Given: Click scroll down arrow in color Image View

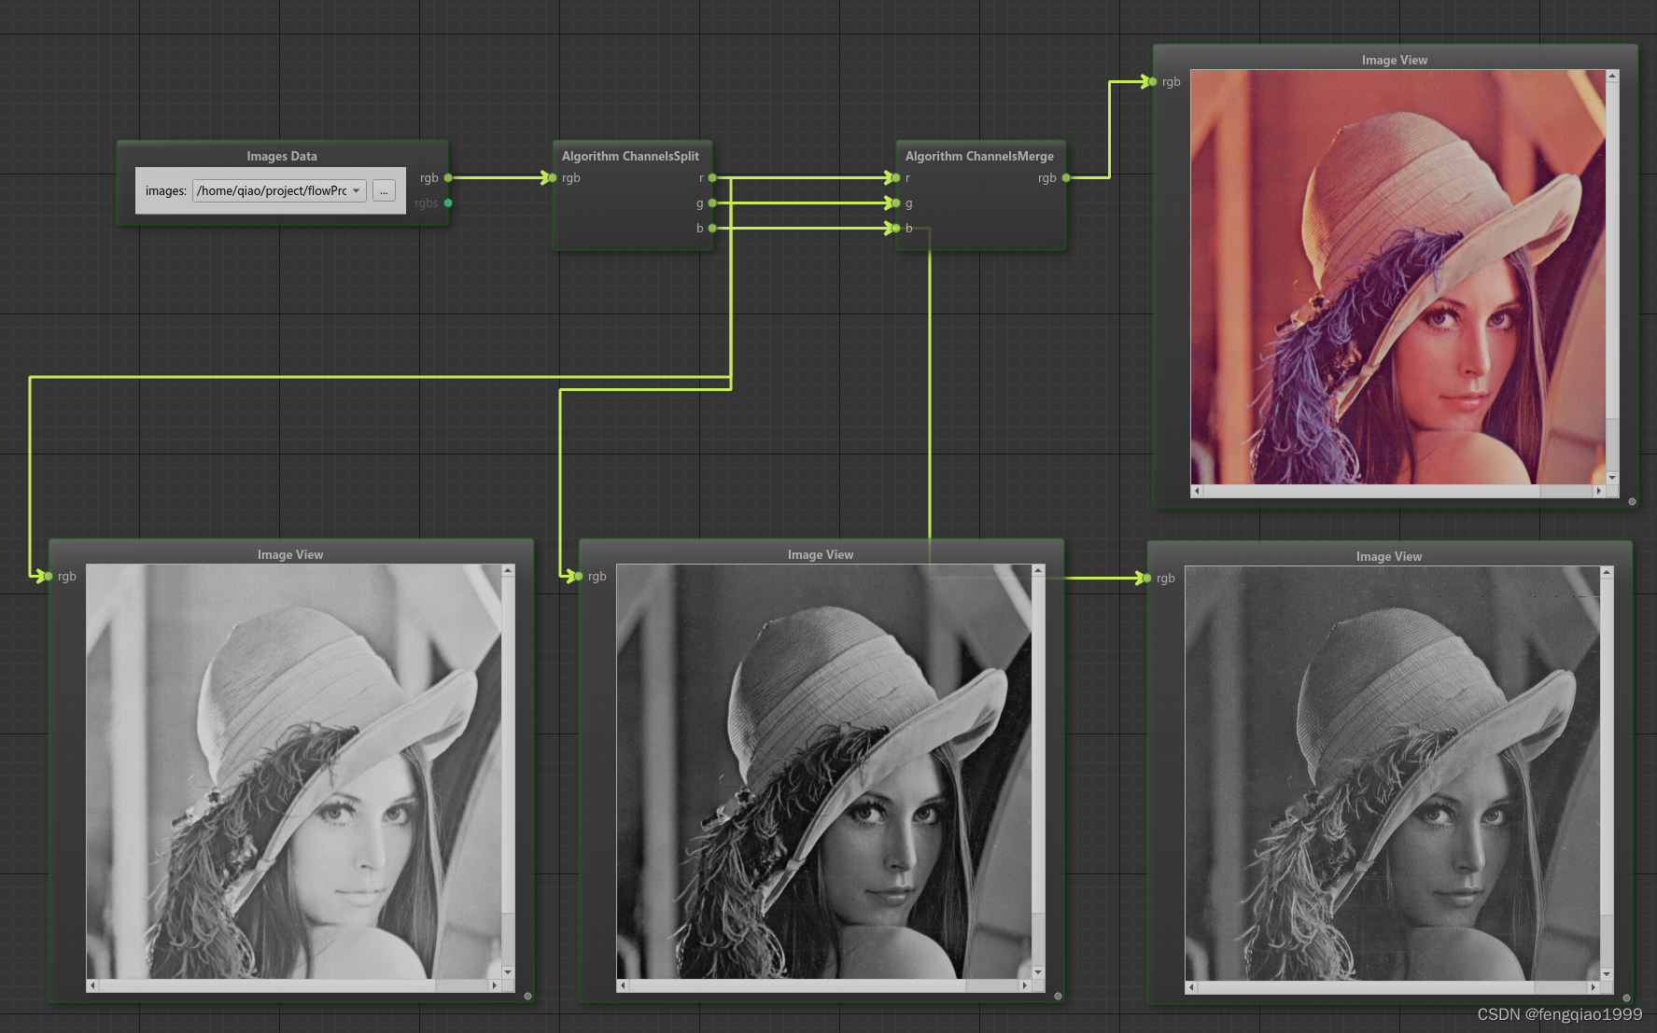Looking at the screenshot, I should tap(1612, 478).
